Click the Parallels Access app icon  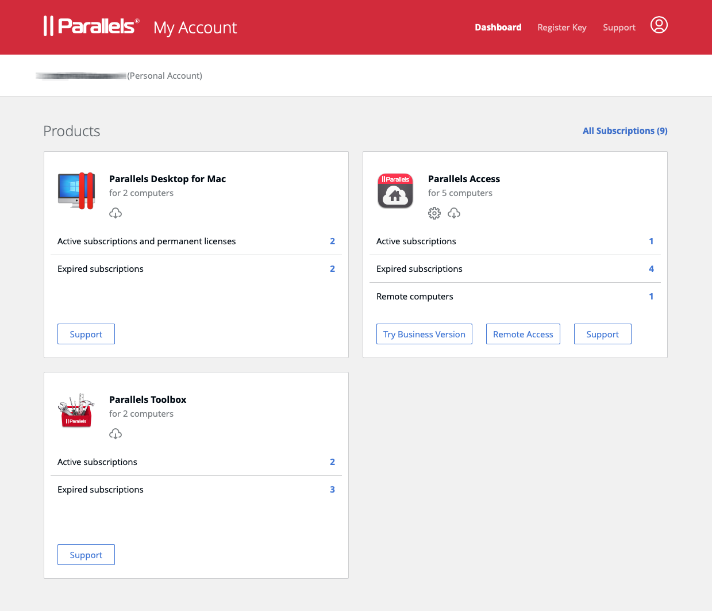coord(395,191)
